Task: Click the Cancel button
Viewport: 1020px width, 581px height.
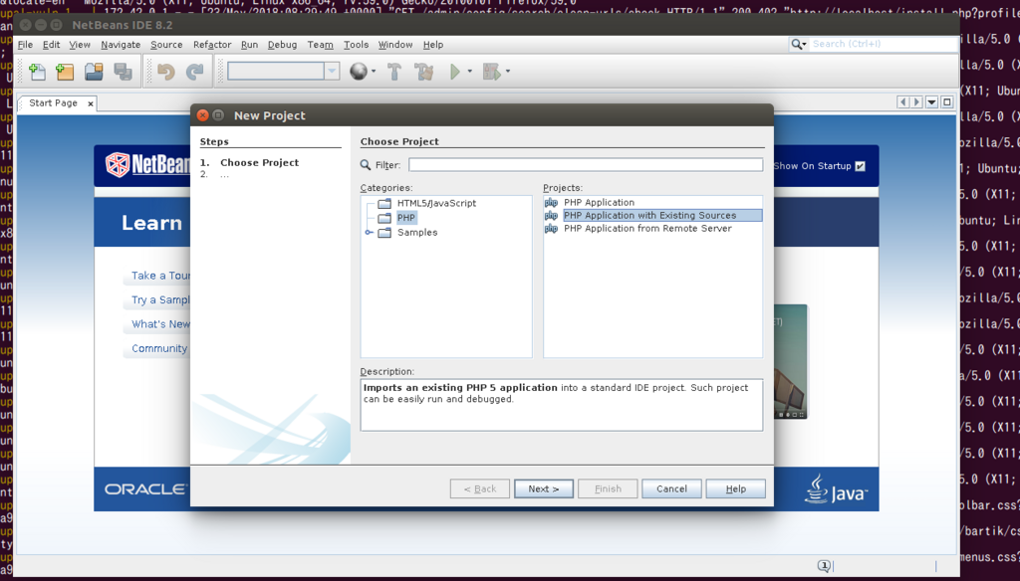Action: click(671, 488)
